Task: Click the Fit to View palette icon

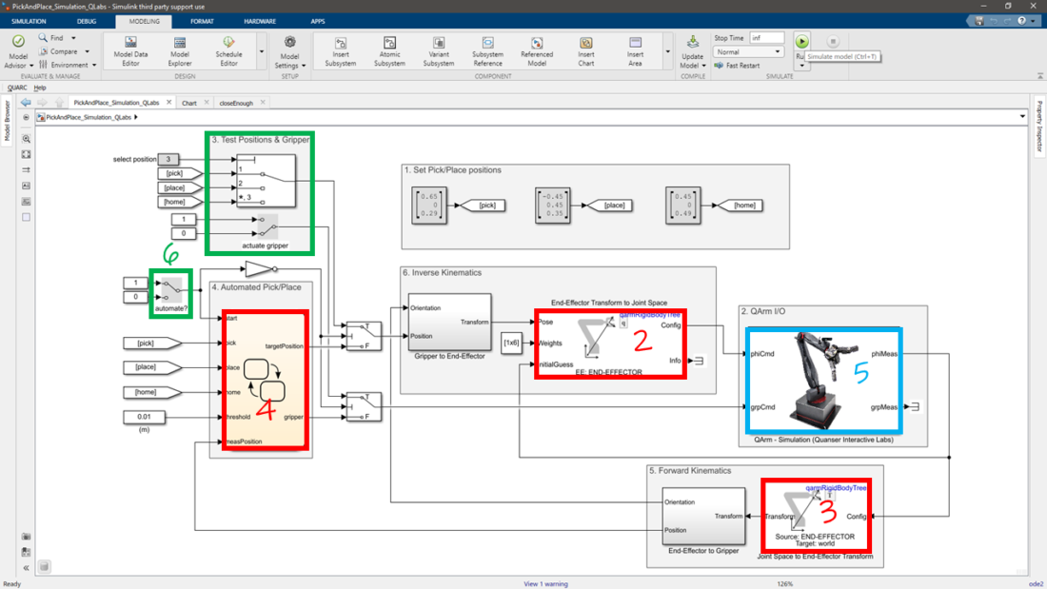Action: [x=26, y=154]
